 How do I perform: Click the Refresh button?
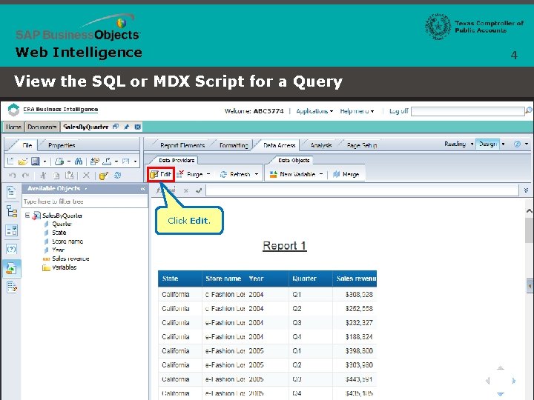click(x=235, y=174)
